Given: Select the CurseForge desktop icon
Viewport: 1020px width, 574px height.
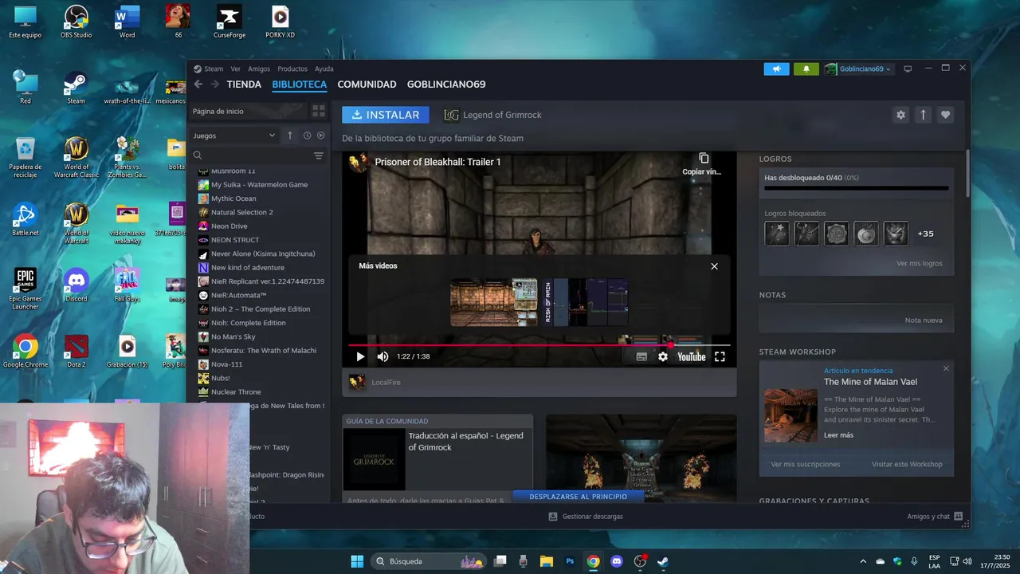Looking at the screenshot, I should 229,22.
